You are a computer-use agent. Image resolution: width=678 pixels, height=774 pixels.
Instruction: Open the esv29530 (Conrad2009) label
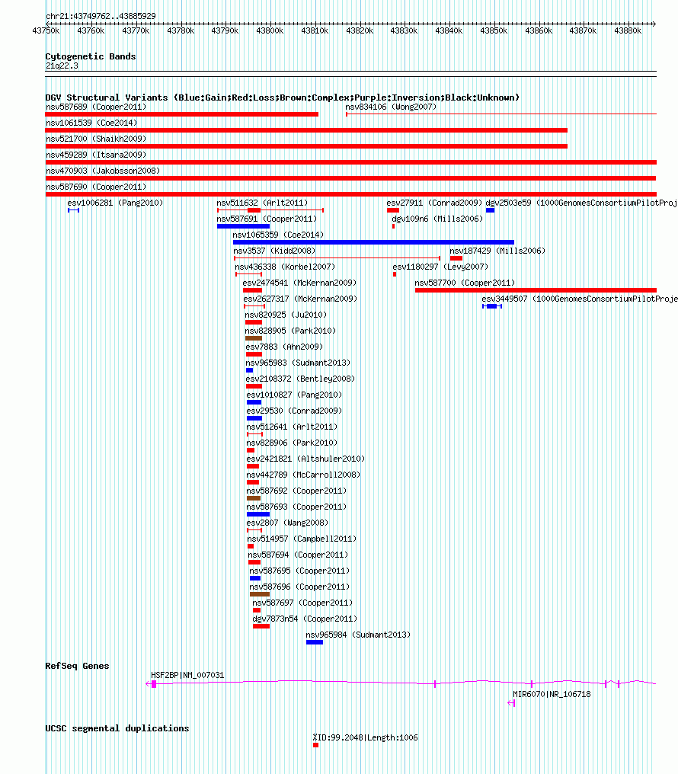pyautogui.click(x=294, y=411)
